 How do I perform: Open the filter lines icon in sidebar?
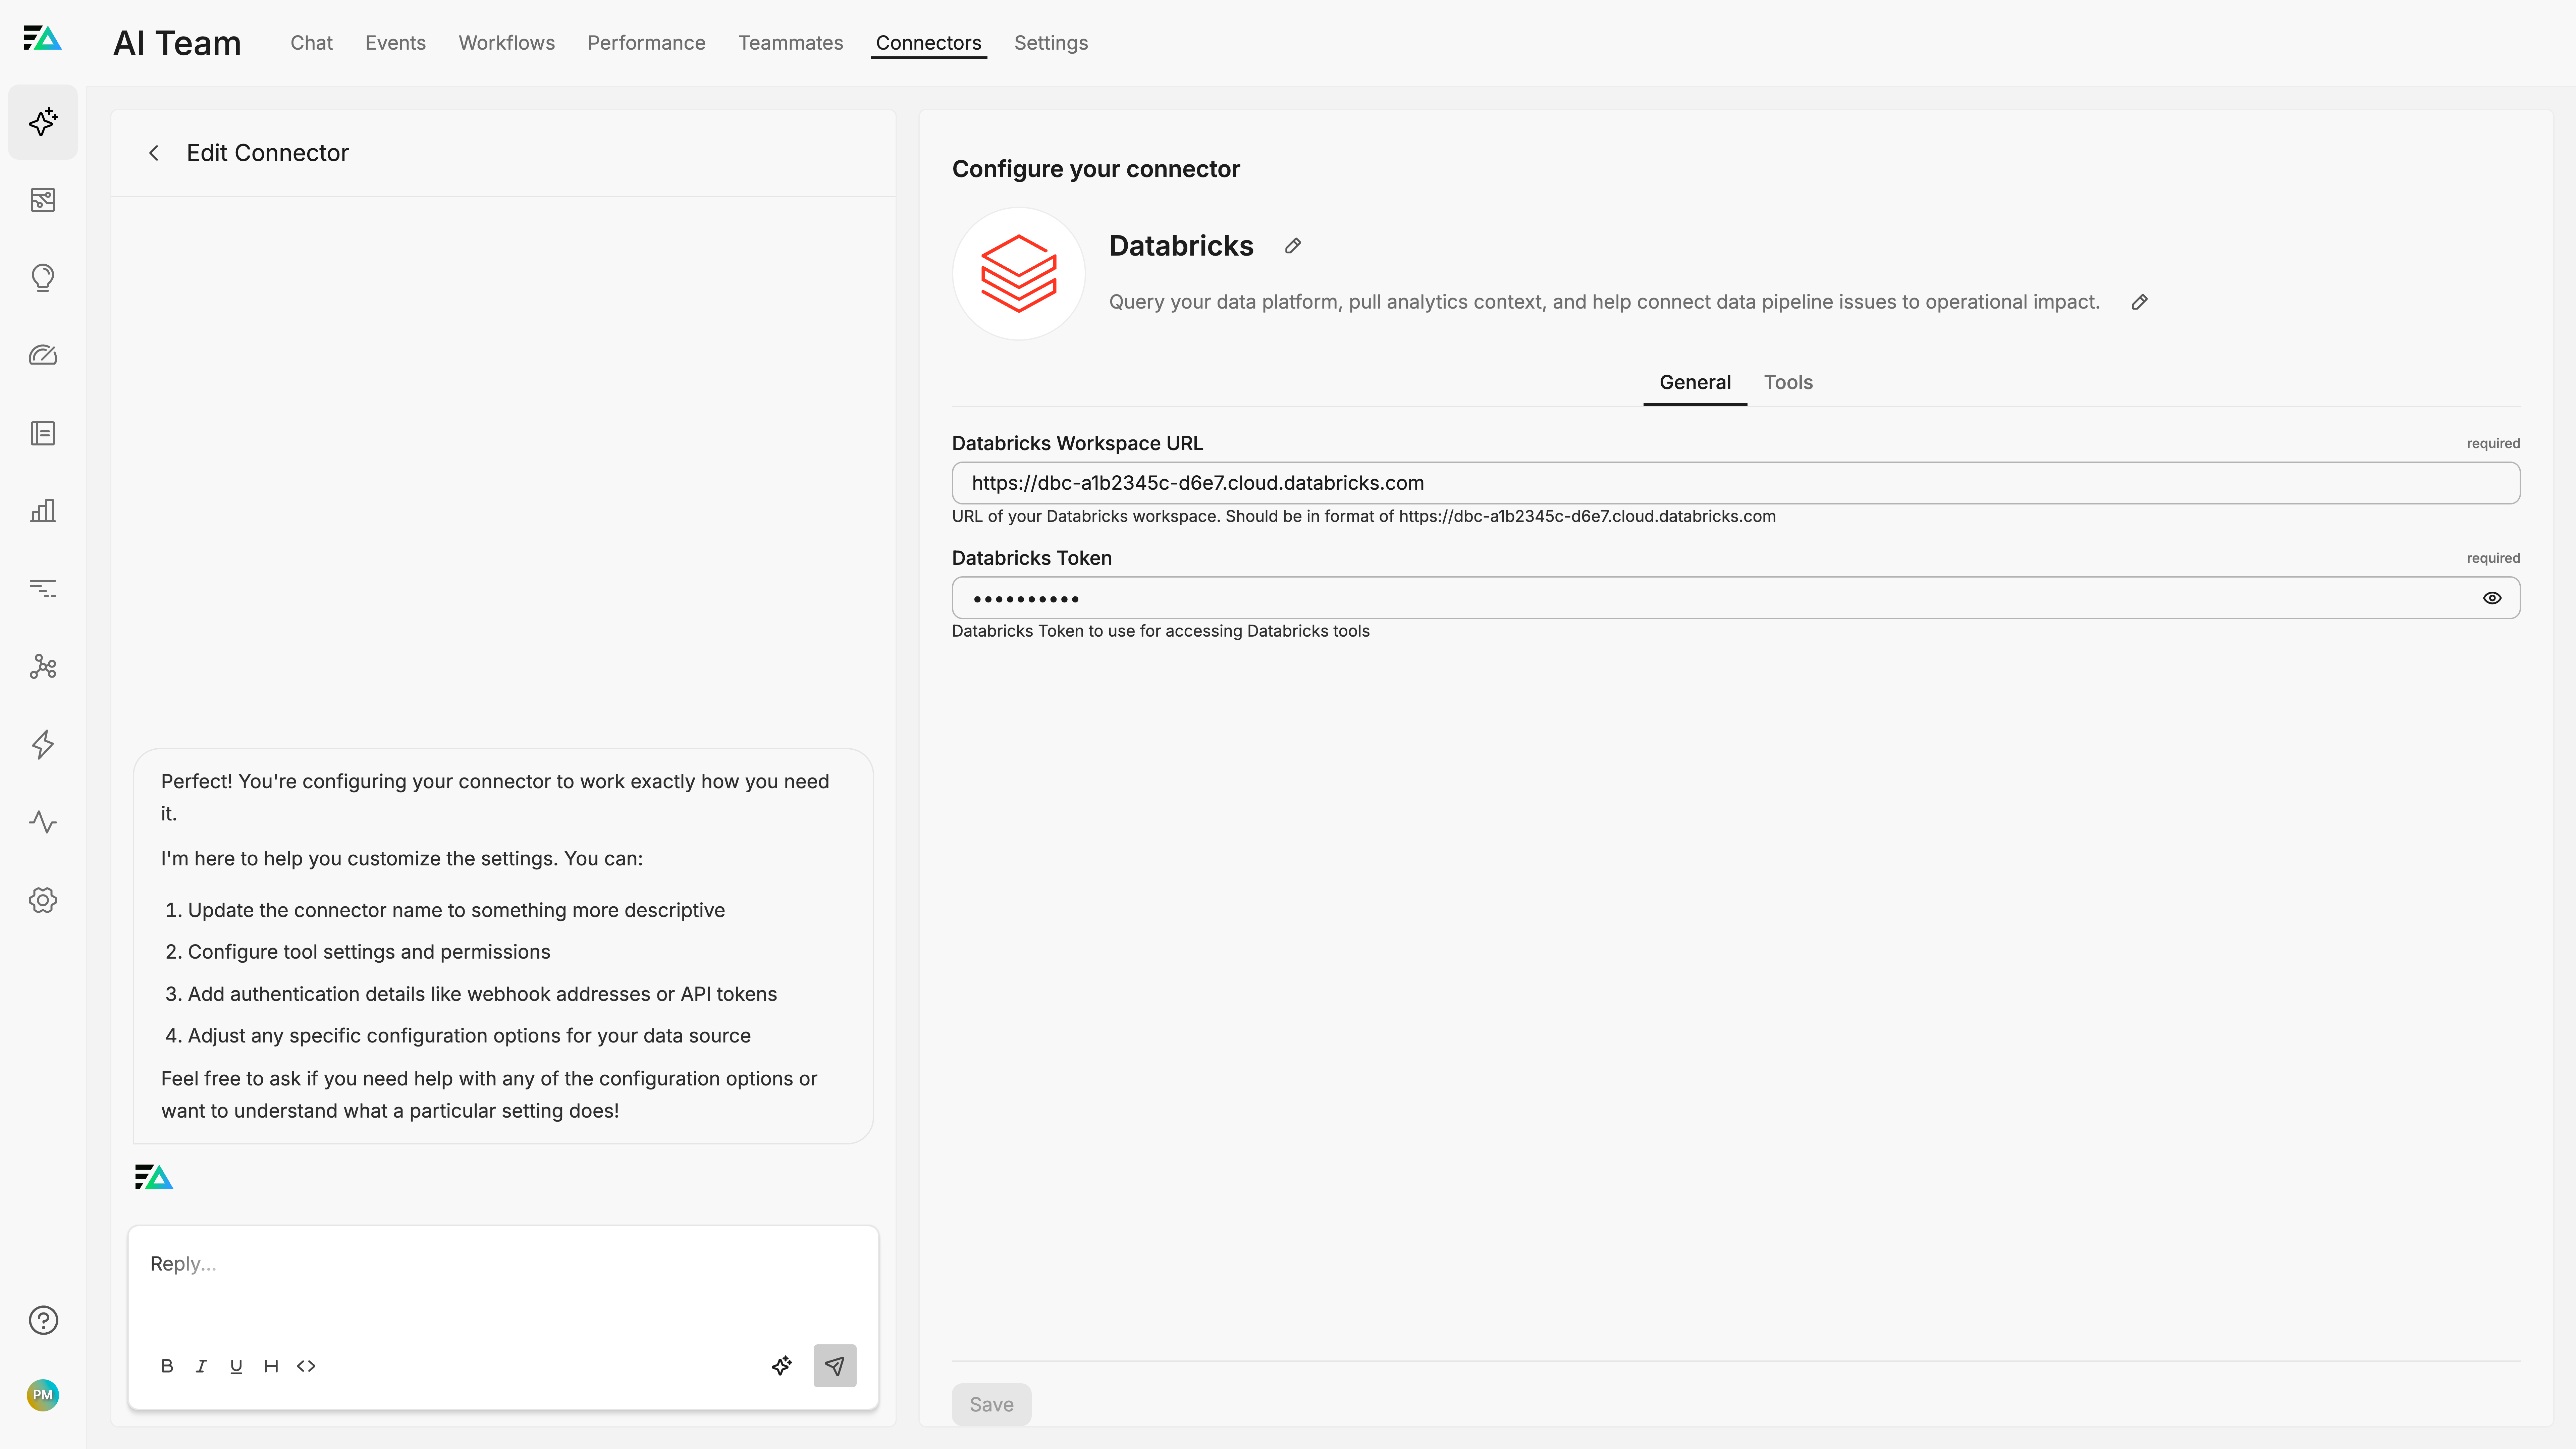coord(43,589)
